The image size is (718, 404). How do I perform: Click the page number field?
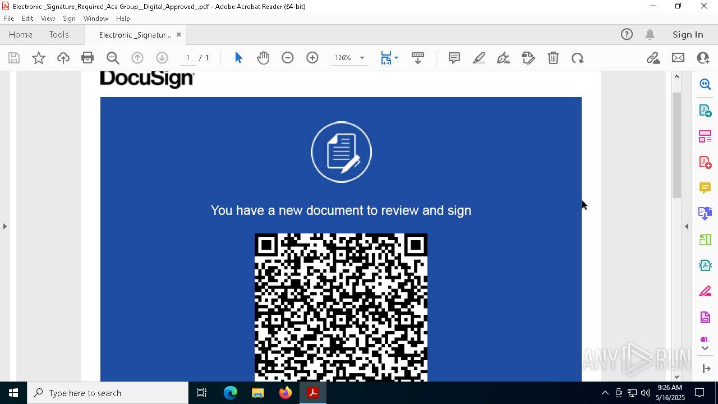click(x=188, y=58)
